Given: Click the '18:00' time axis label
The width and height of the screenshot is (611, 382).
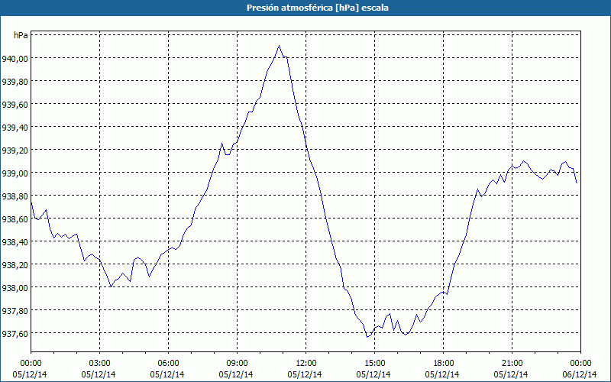Looking at the screenshot, I should click(444, 364).
